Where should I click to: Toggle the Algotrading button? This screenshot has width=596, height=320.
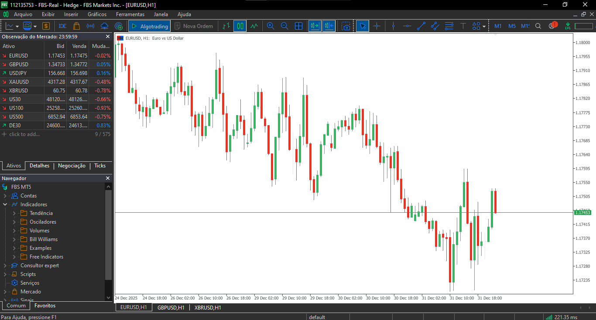pyautogui.click(x=149, y=26)
